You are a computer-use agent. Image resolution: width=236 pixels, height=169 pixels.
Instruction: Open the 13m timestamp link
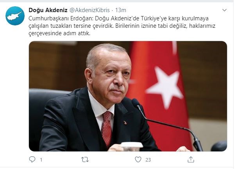[121, 10]
